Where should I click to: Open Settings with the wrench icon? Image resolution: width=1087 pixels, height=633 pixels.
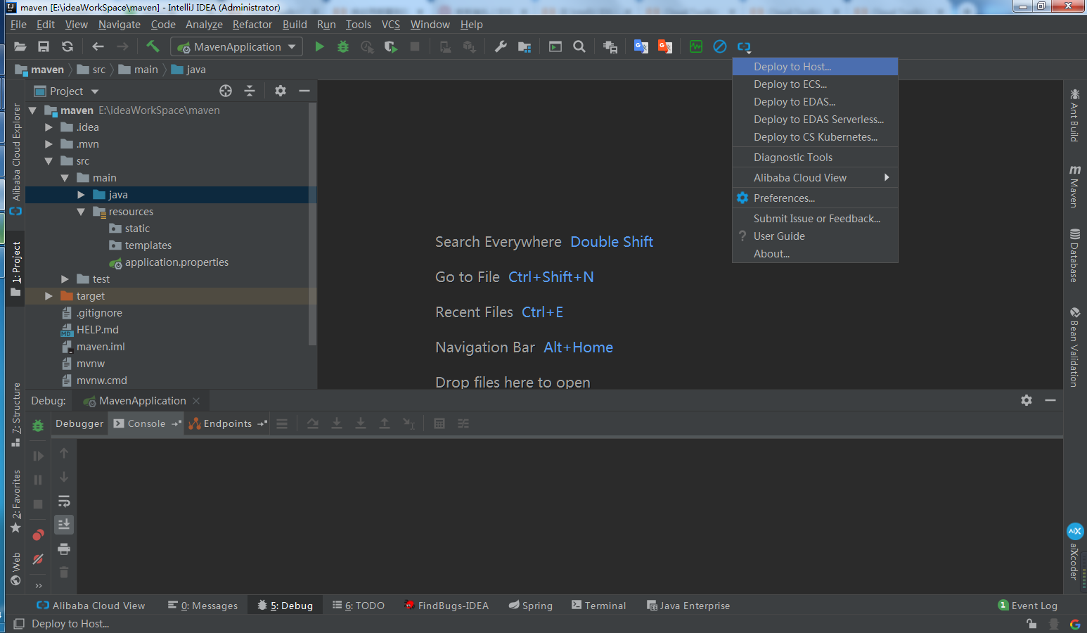pos(501,46)
